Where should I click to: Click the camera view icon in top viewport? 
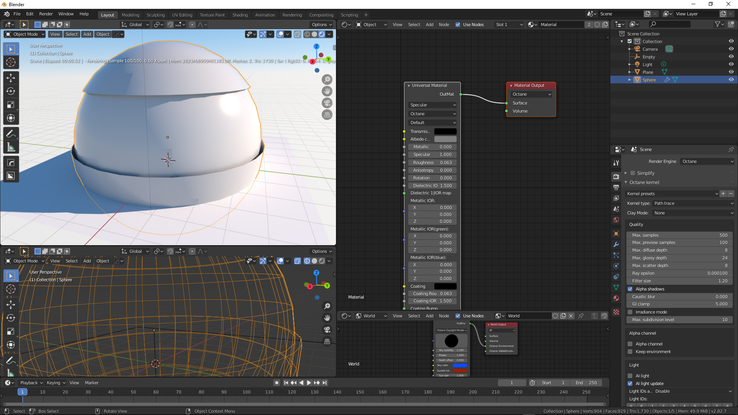click(x=327, y=103)
